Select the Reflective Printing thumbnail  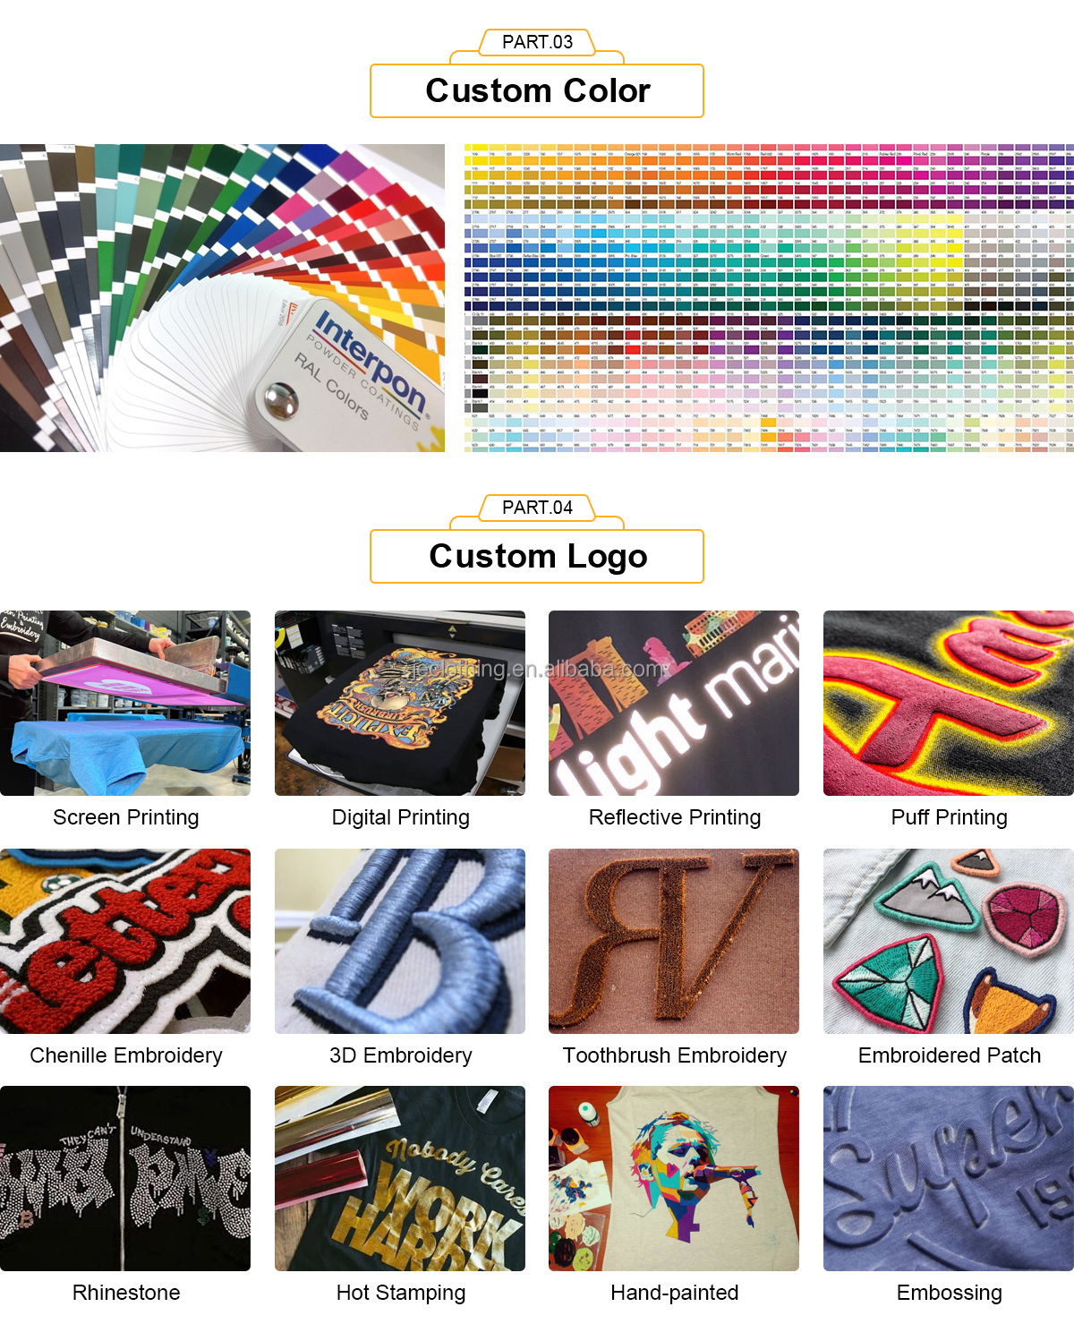click(x=674, y=704)
